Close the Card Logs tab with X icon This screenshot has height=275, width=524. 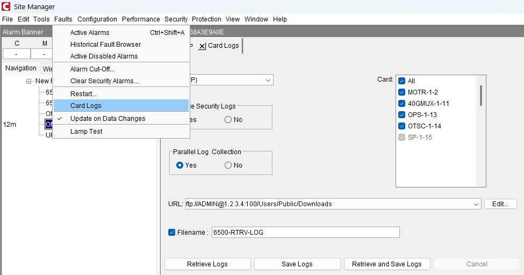pyautogui.click(x=202, y=46)
